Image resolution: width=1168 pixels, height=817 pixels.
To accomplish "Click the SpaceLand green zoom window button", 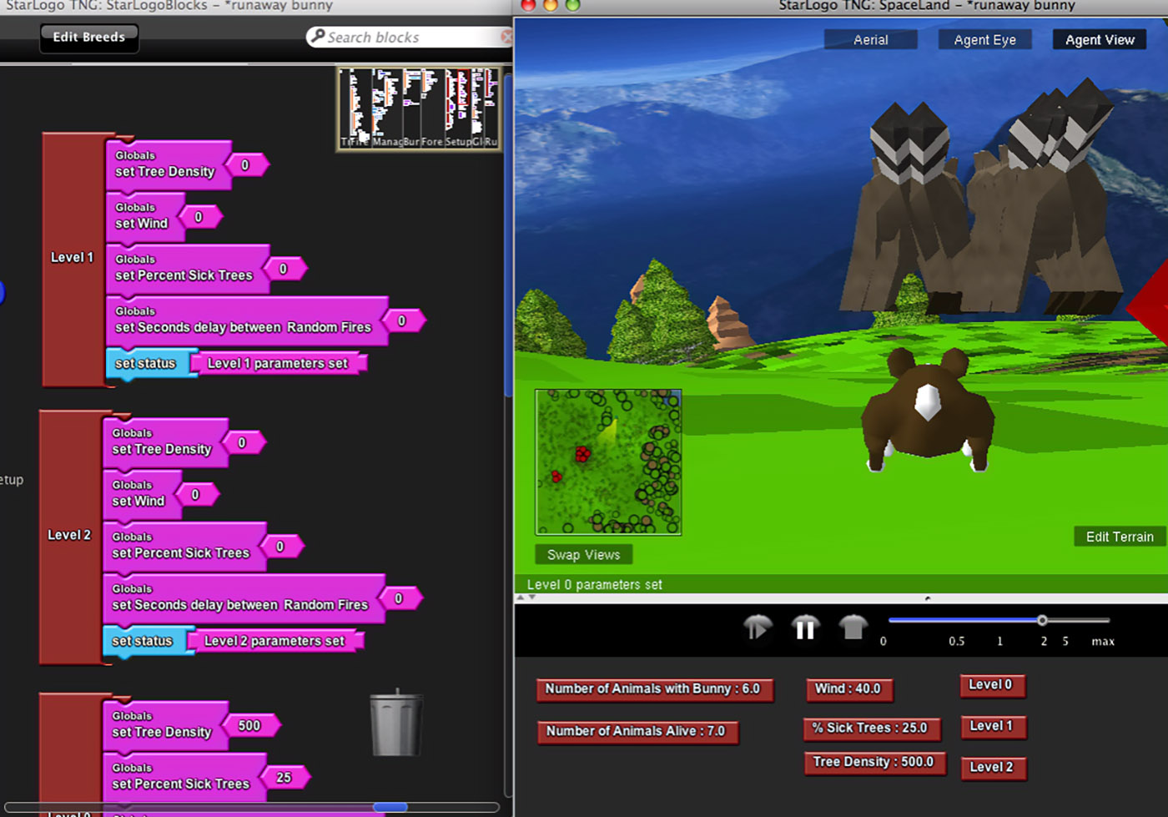I will [572, 5].
